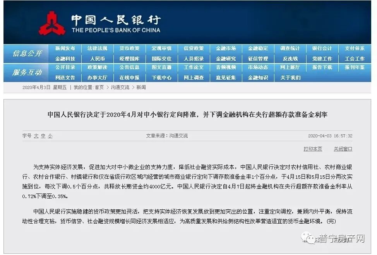Open the 金融市场 navigation item
377x255 pixels.
(x=226, y=48)
